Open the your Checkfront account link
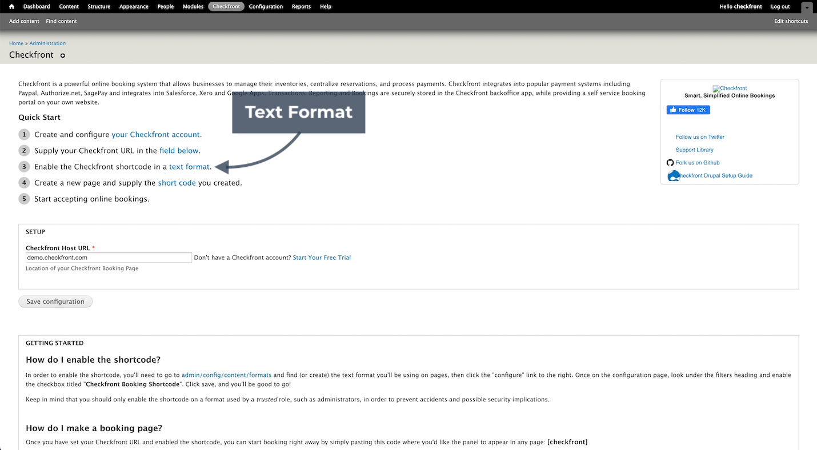The width and height of the screenshot is (817, 450). tap(155, 135)
